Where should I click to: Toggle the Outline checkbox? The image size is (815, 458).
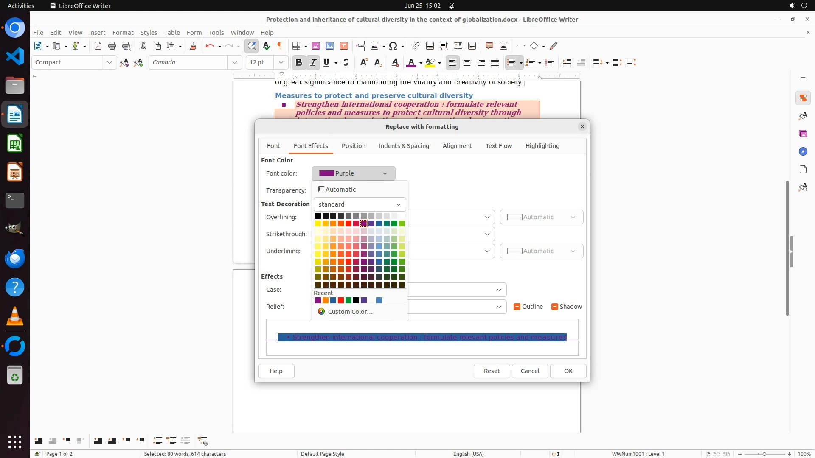pyautogui.click(x=517, y=307)
